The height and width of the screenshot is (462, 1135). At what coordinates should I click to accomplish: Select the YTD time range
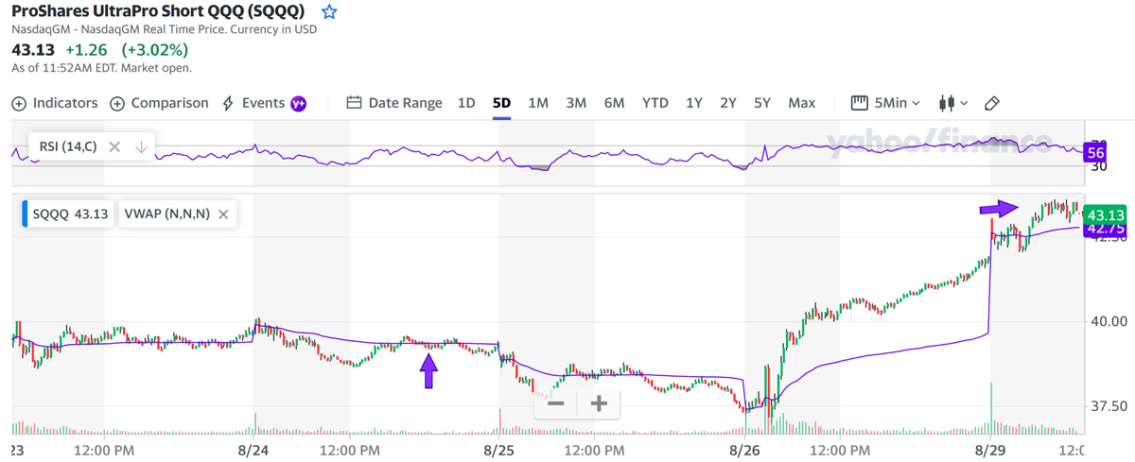[x=655, y=103]
